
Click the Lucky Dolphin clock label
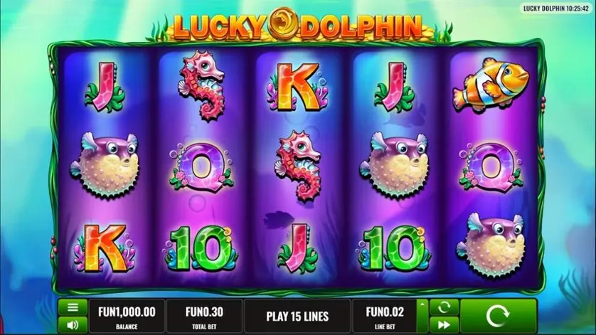[x=556, y=9]
